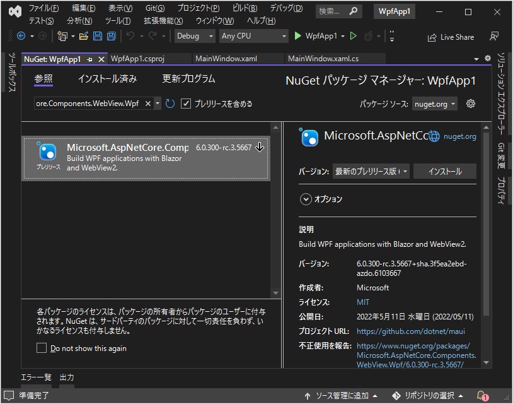This screenshot has height=404, width=513.
Task: Refresh the package search results
Action: [170, 104]
